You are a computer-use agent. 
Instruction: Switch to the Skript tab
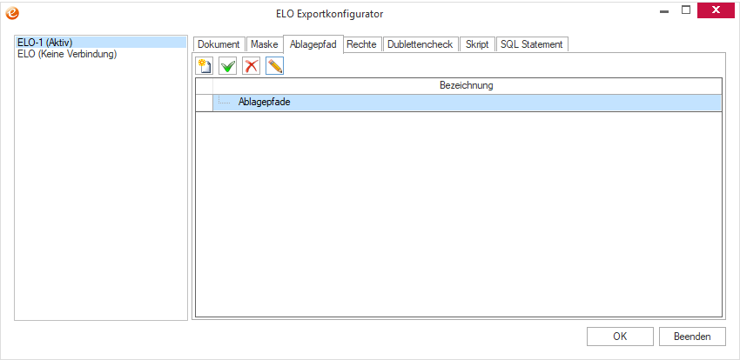point(477,44)
